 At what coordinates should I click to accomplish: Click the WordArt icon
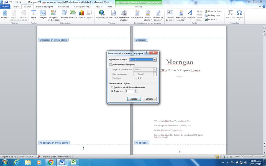191,14
